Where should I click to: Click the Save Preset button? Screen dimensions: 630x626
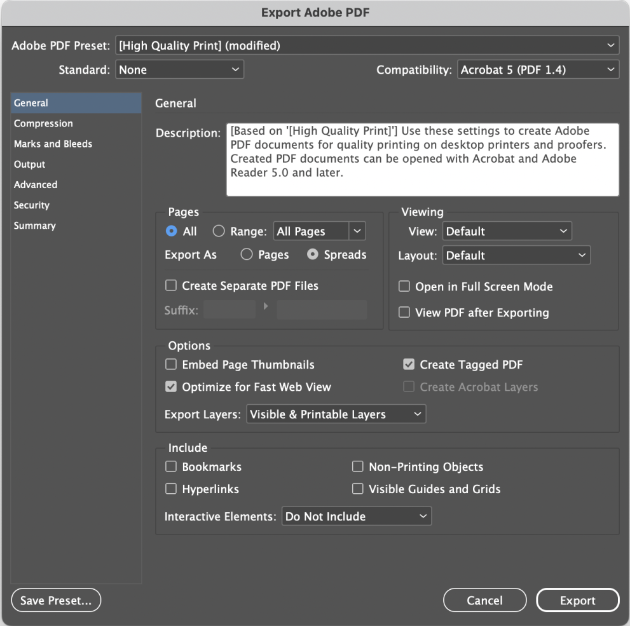click(x=55, y=600)
